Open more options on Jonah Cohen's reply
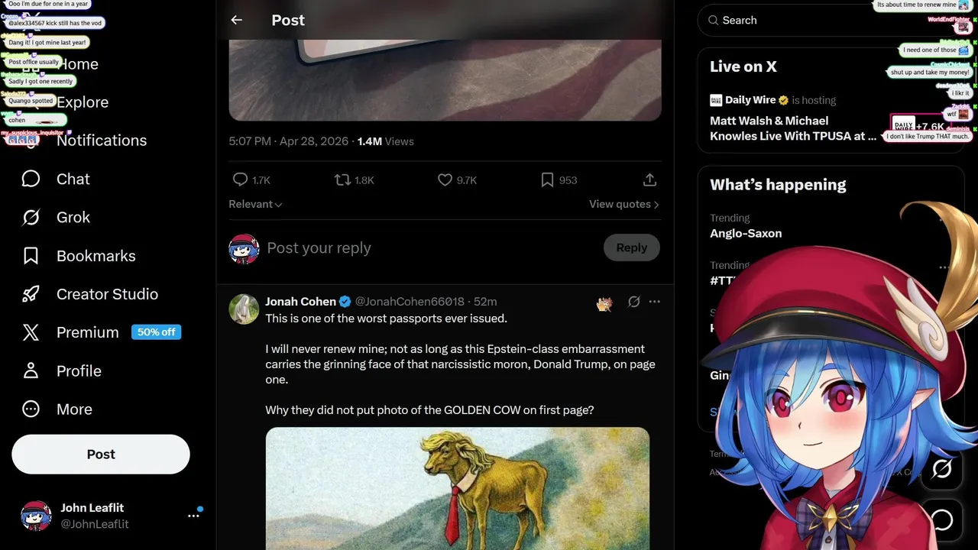Viewport: 978px width, 550px height. [655, 302]
